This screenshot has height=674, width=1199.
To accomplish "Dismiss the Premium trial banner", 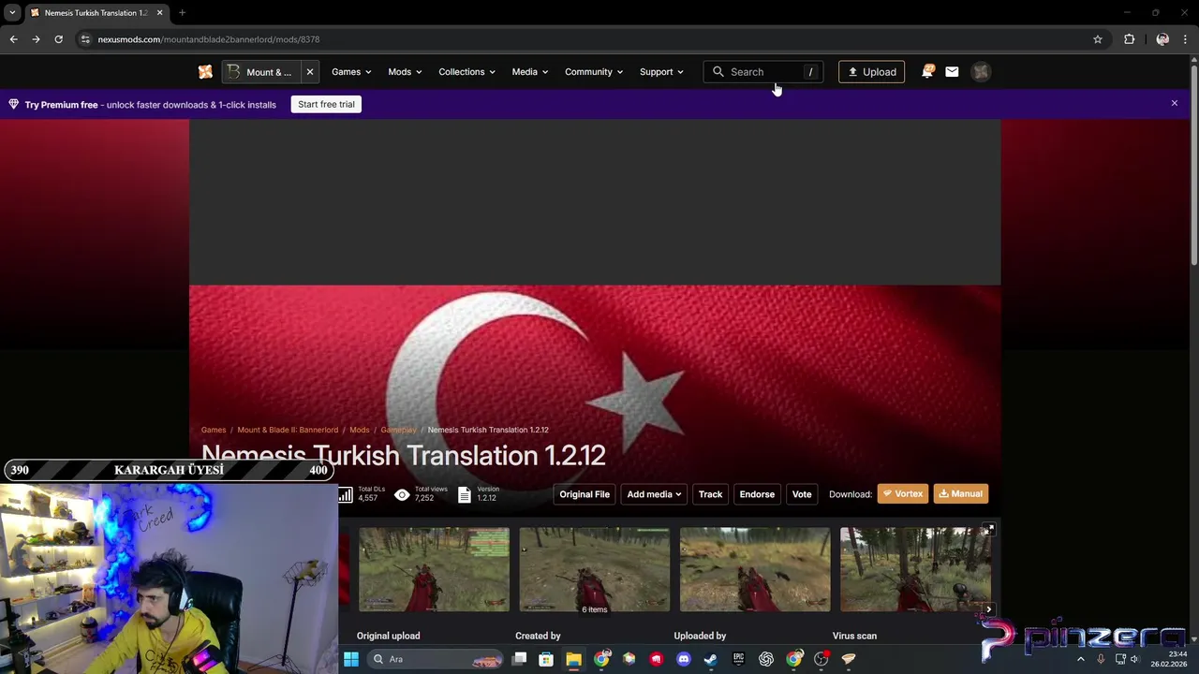I will click(x=1174, y=103).
